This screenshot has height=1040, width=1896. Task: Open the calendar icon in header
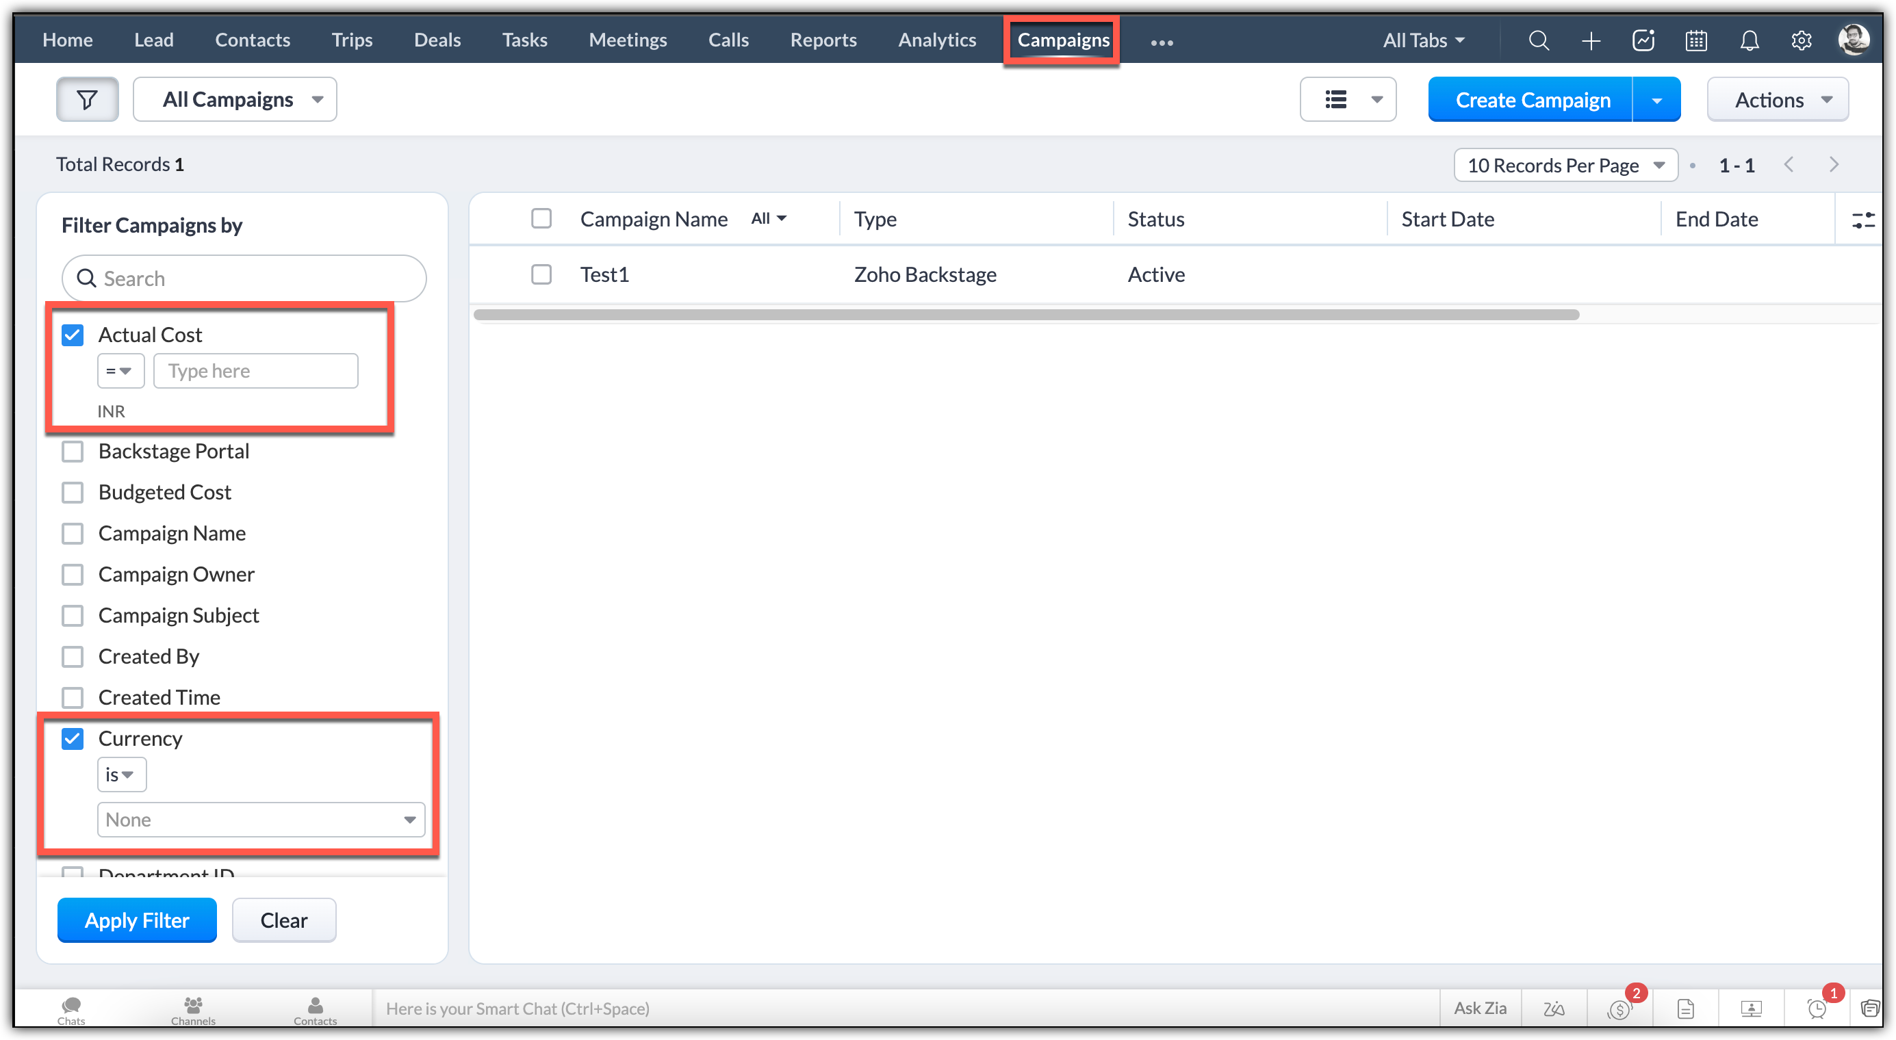[x=1696, y=40]
